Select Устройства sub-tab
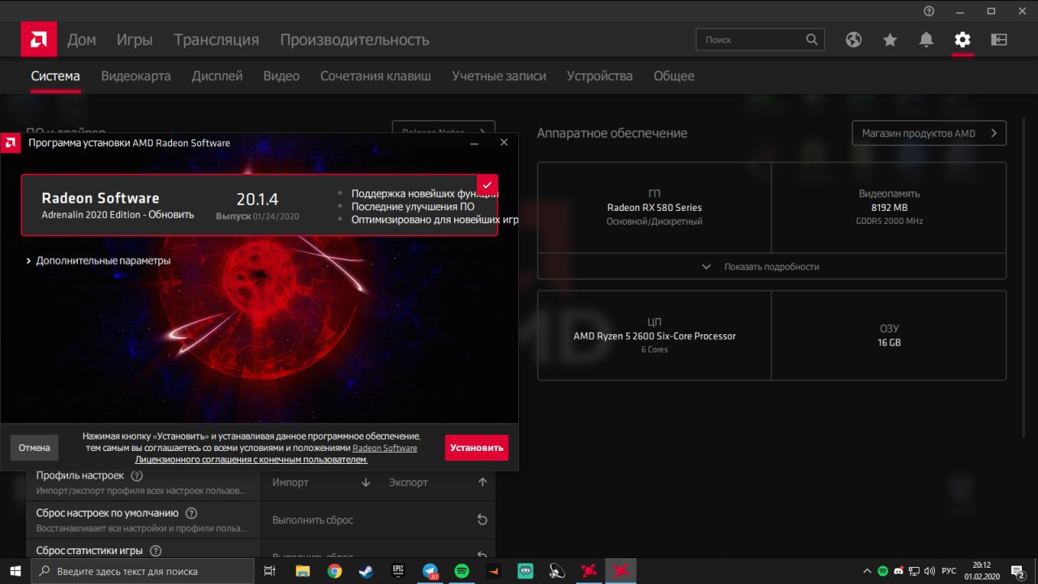1038x584 pixels. tap(599, 75)
